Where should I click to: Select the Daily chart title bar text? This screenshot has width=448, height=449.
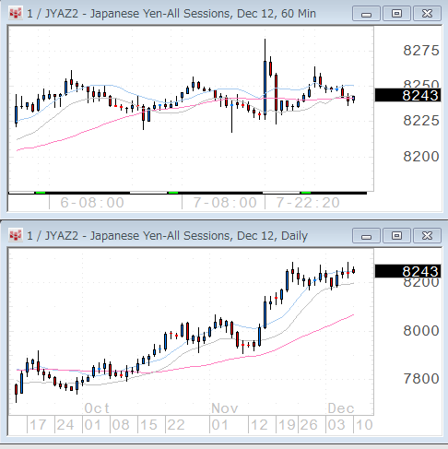click(168, 236)
